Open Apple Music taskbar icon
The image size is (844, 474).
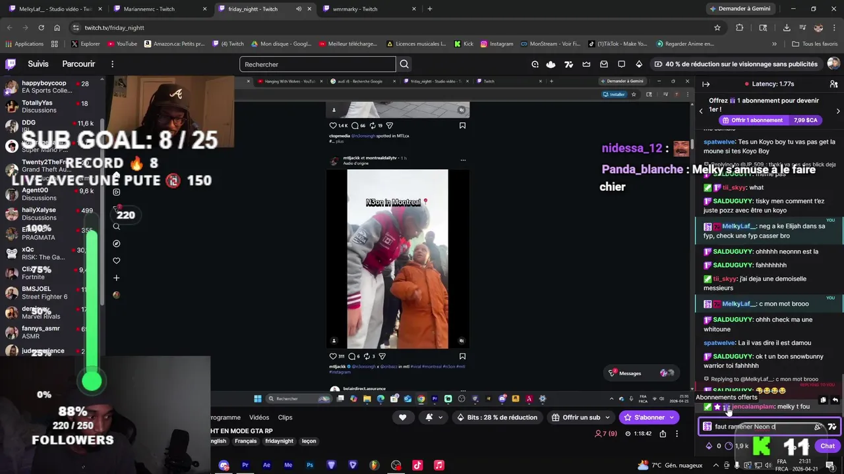(439, 465)
